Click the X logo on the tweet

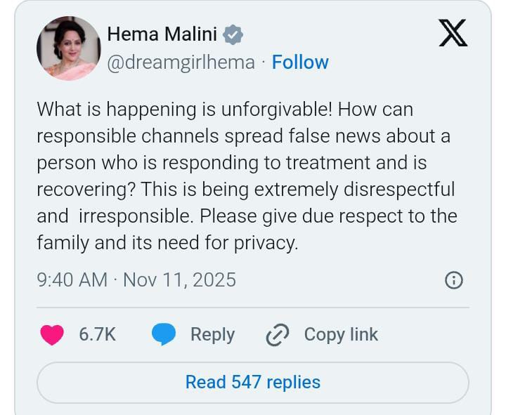(x=453, y=32)
